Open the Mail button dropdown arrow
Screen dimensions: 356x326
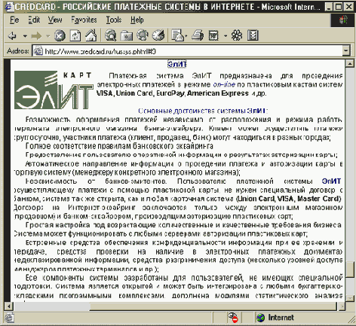pyautogui.click(x=186, y=36)
